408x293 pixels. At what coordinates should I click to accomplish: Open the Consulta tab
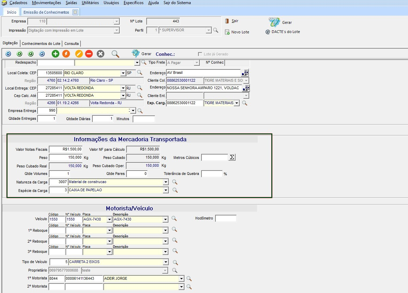click(72, 44)
